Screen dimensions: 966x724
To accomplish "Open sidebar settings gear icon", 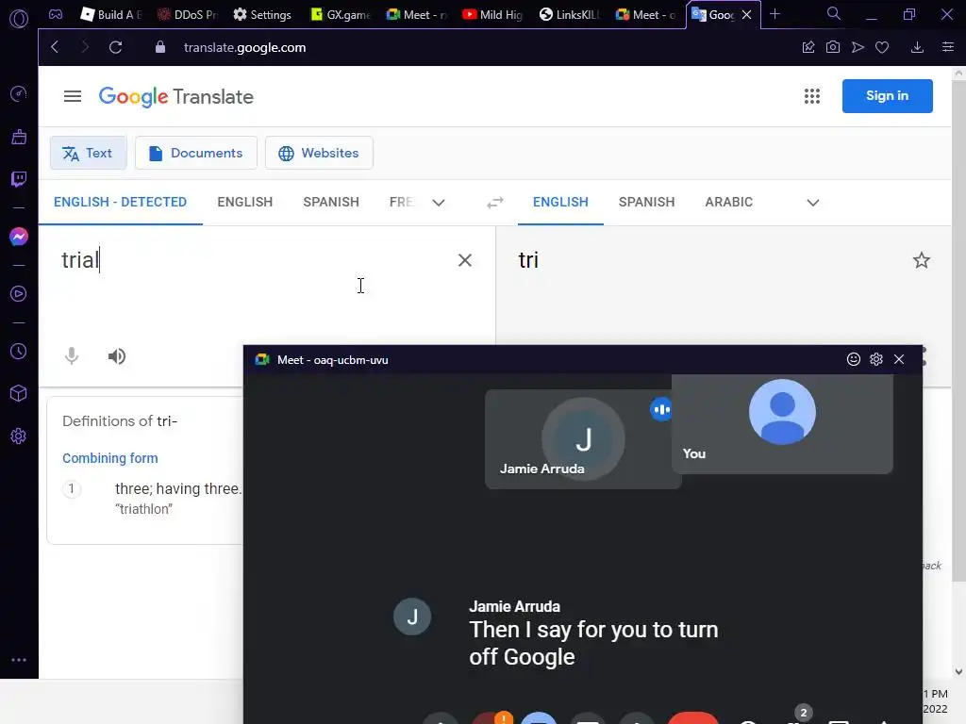I will 19,436.
